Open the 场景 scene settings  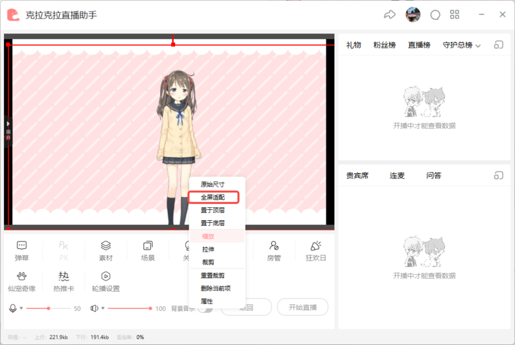coord(148,251)
